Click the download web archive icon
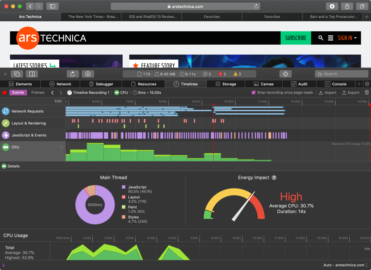The height and width of the screenshot is (270, 371). (x=88, y=74)
